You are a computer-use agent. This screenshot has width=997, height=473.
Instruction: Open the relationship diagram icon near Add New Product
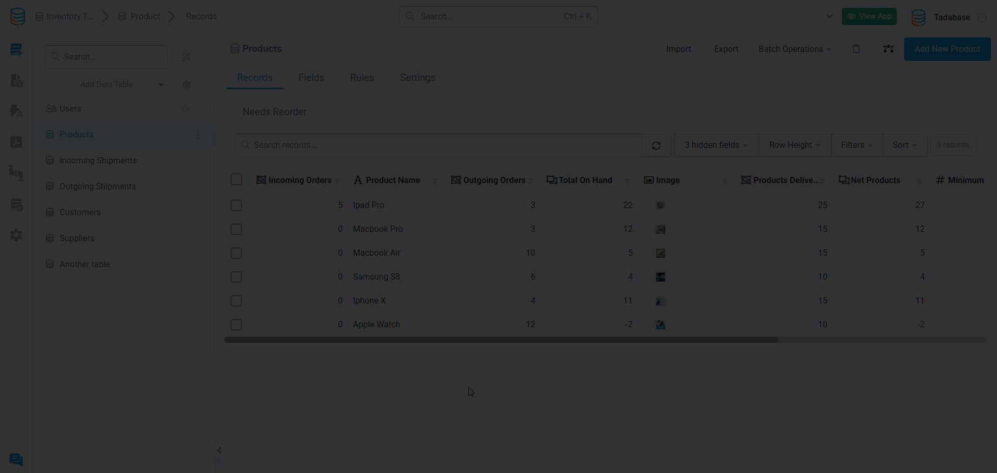pos(888,49)
